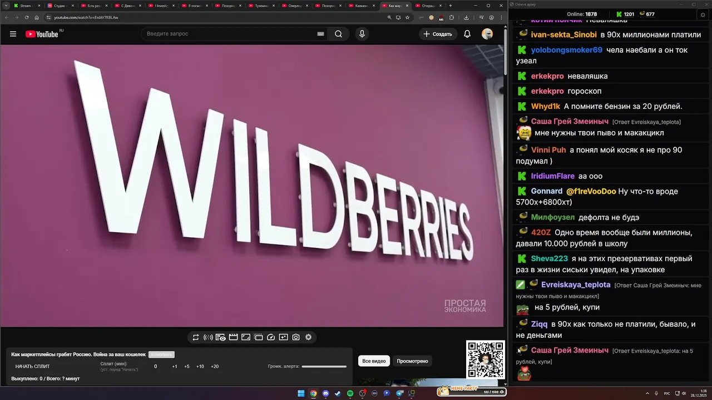The width and height of the screenshot is (712, 400).
Task: Click username ivan-sekta_Sinobi in the chat window
Action: click(563, 34)
